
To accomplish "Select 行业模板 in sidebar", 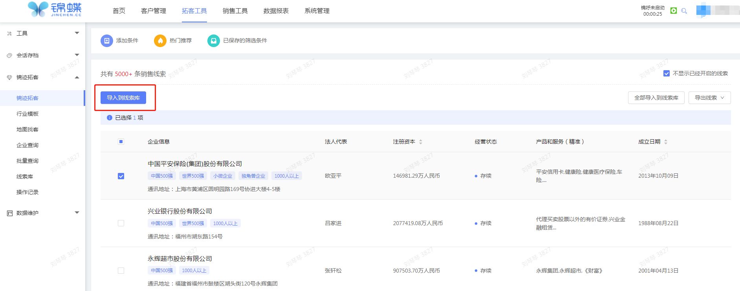I will coord(27,114).
